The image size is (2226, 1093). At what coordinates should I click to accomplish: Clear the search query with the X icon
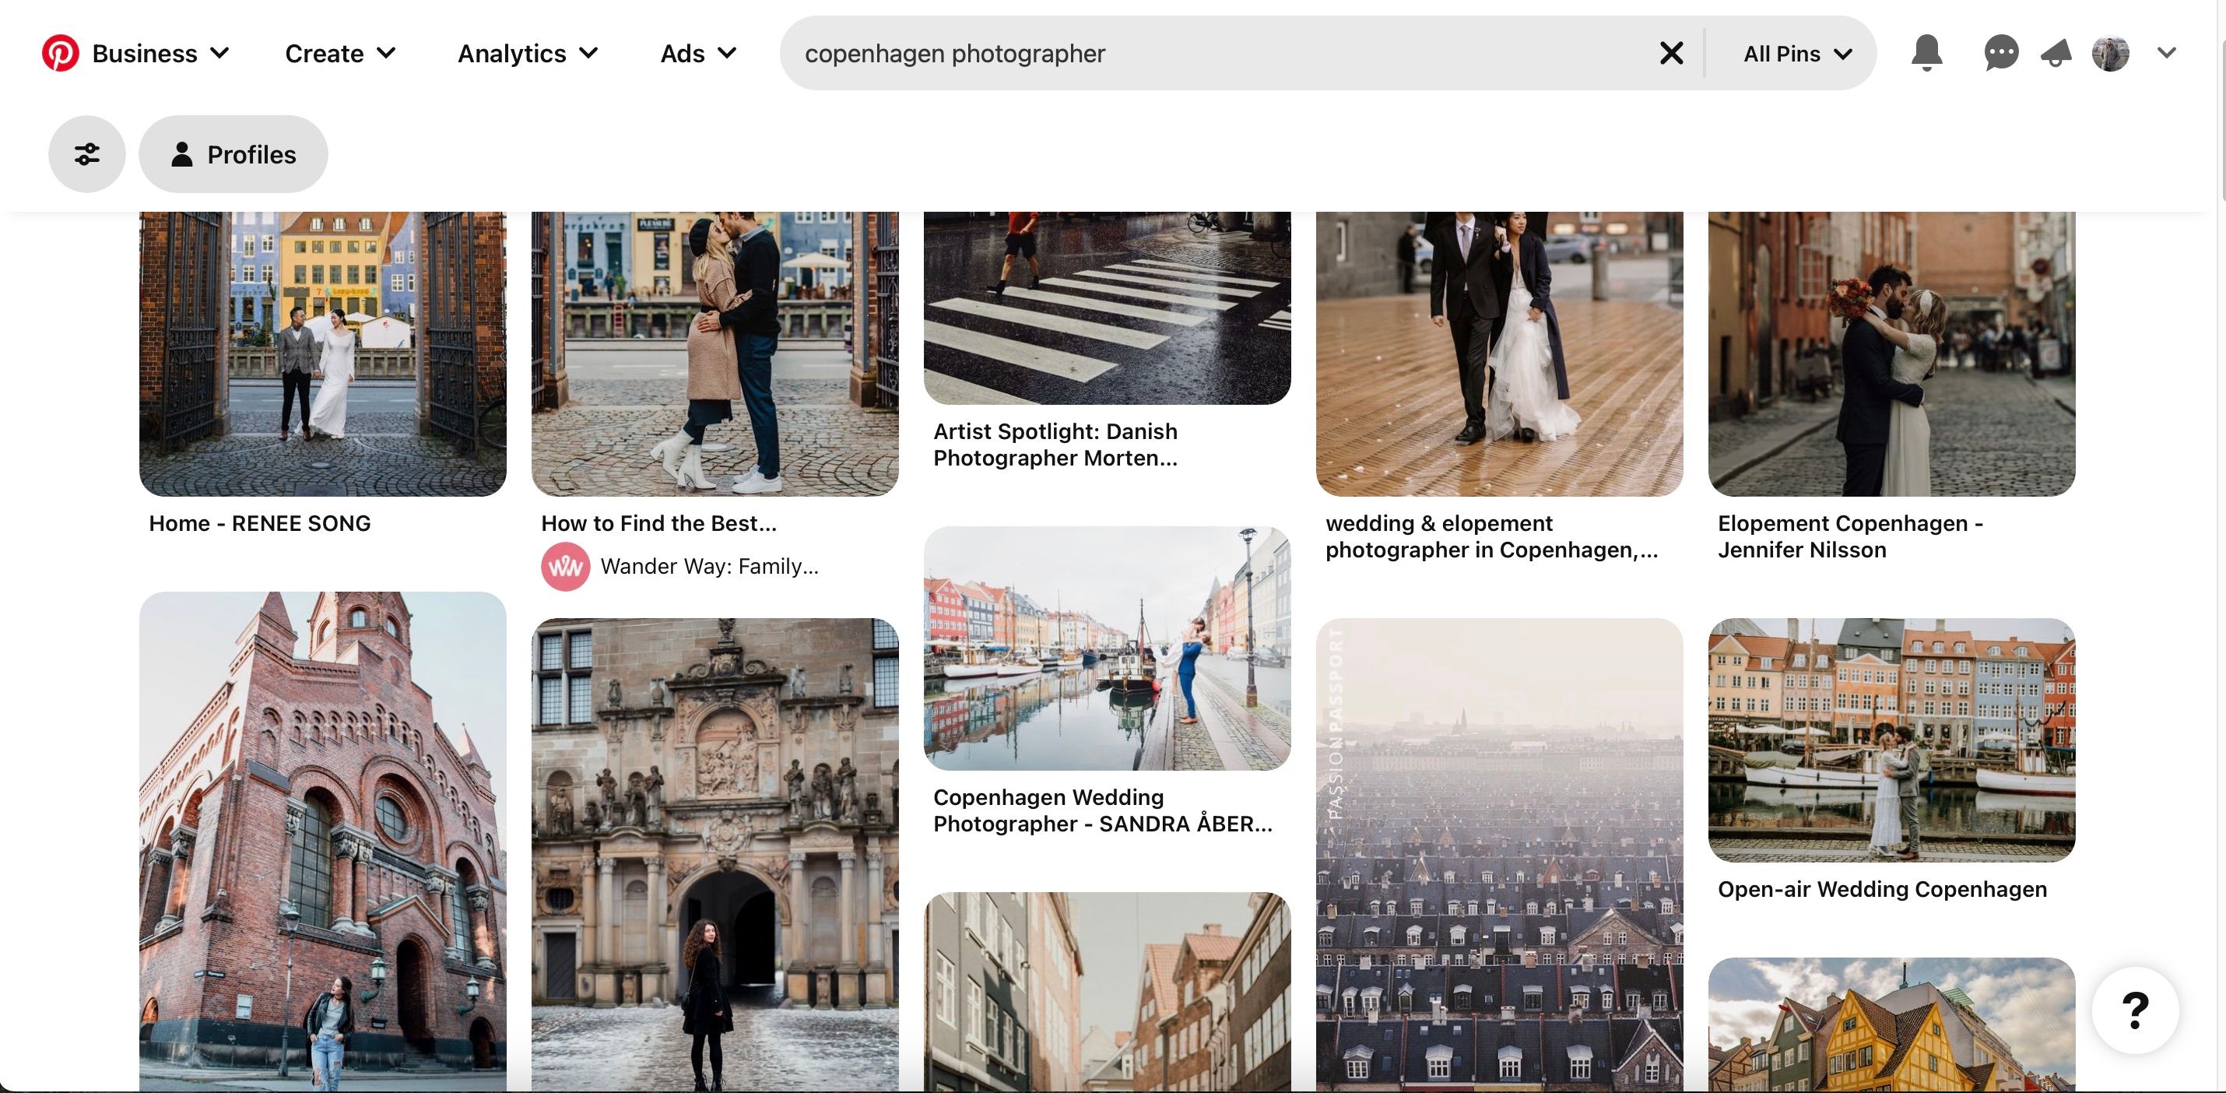point(1671,53)
